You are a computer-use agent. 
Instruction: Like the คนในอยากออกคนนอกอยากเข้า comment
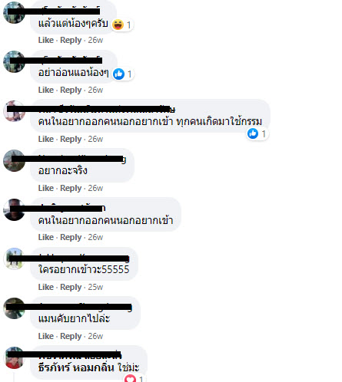[46, 237]
